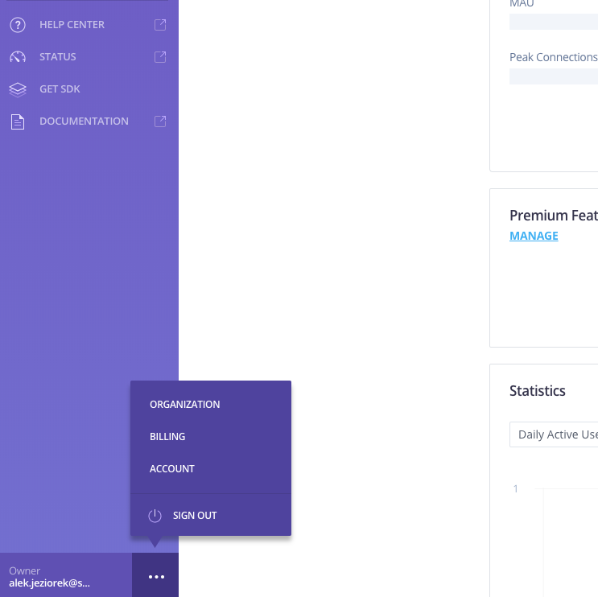Choose ORGANIZATION in the popup menu
Image resolution: width=598 pixels, height=597 pixels.
coord(184,405)
